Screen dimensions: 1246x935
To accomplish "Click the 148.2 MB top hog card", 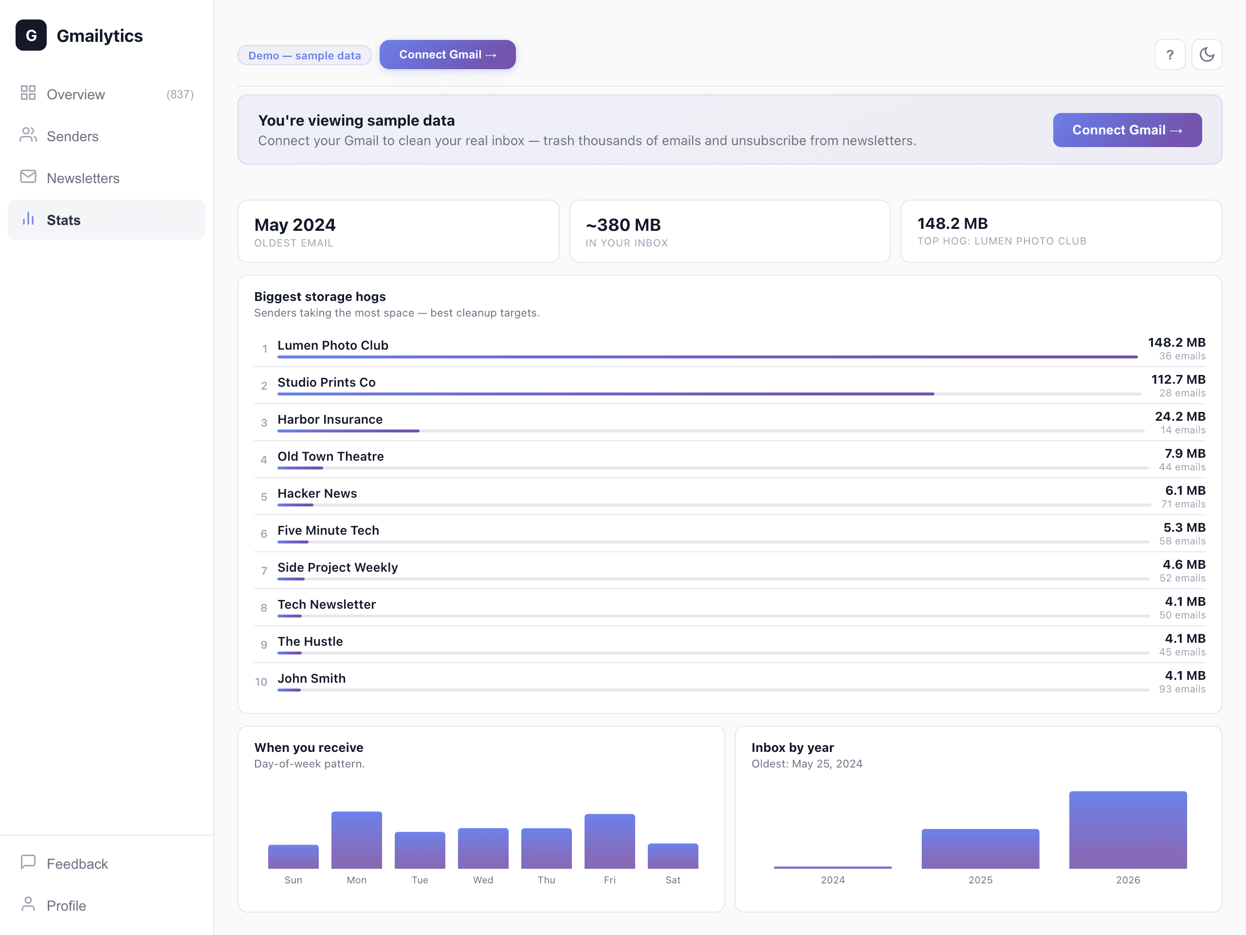I will pyautogui.click(x=1061, y=232).
